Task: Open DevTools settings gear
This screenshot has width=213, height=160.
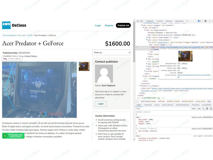Action: [x=206, y=21]
